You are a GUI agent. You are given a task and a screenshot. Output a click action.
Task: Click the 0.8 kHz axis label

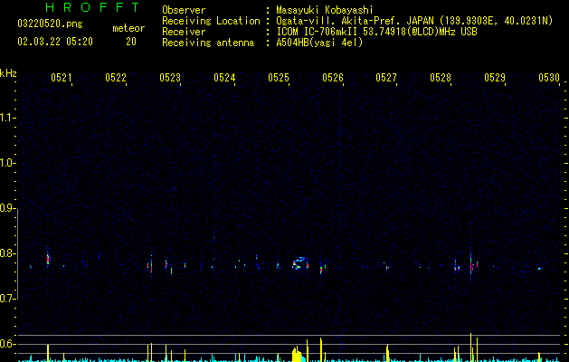8,253
